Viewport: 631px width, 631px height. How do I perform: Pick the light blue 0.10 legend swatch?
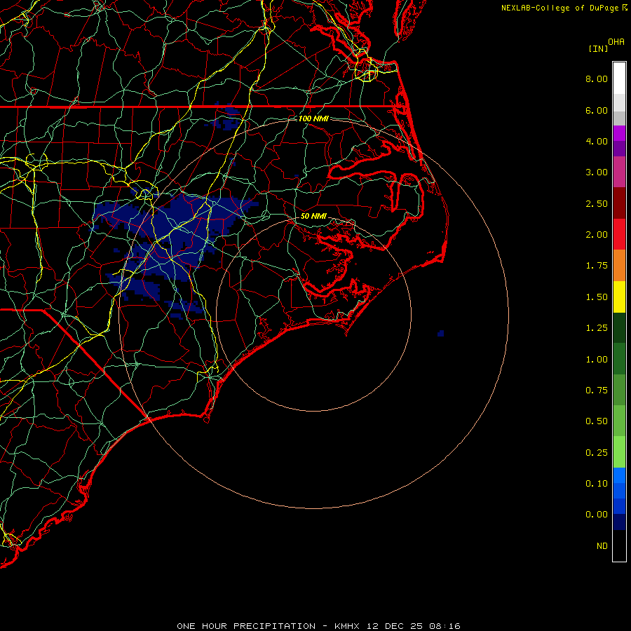[x=619, y=475]
